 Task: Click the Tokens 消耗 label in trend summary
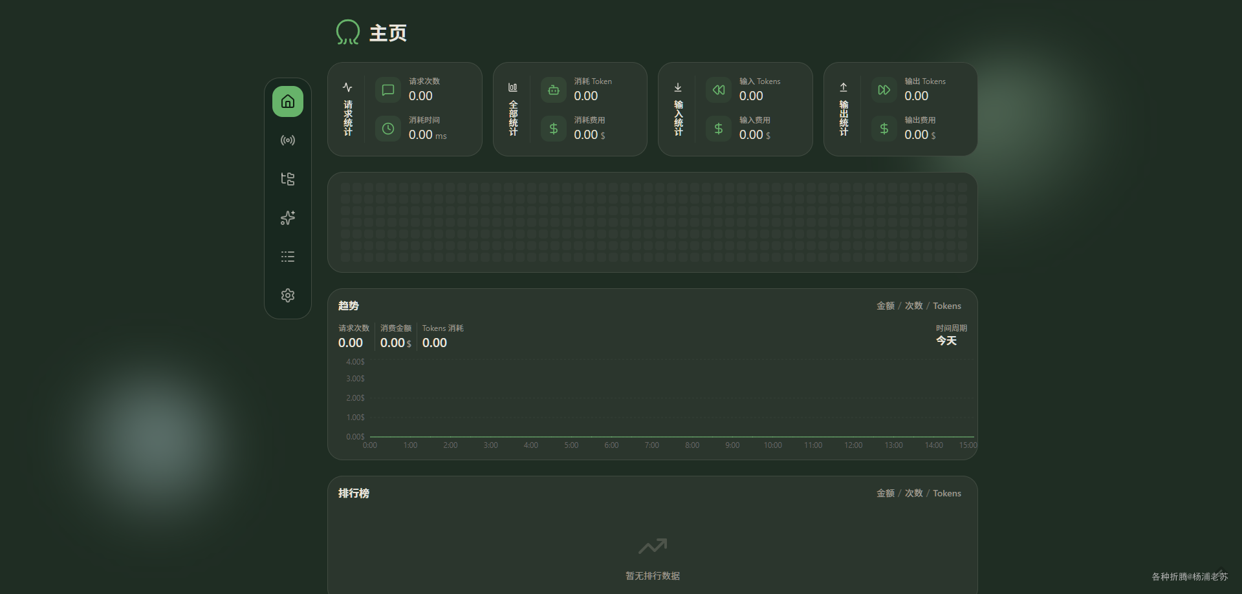(x=443, y=328)
